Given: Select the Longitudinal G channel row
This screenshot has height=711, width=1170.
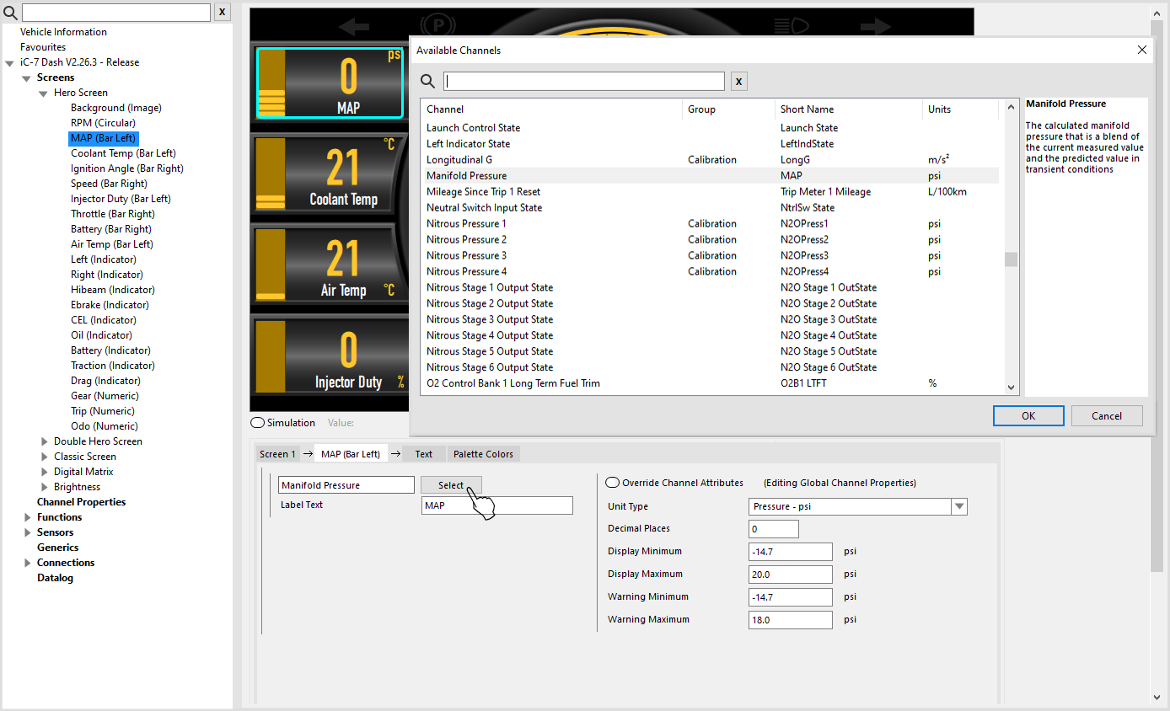Looking at the screenshot, I should coord(710,160).
